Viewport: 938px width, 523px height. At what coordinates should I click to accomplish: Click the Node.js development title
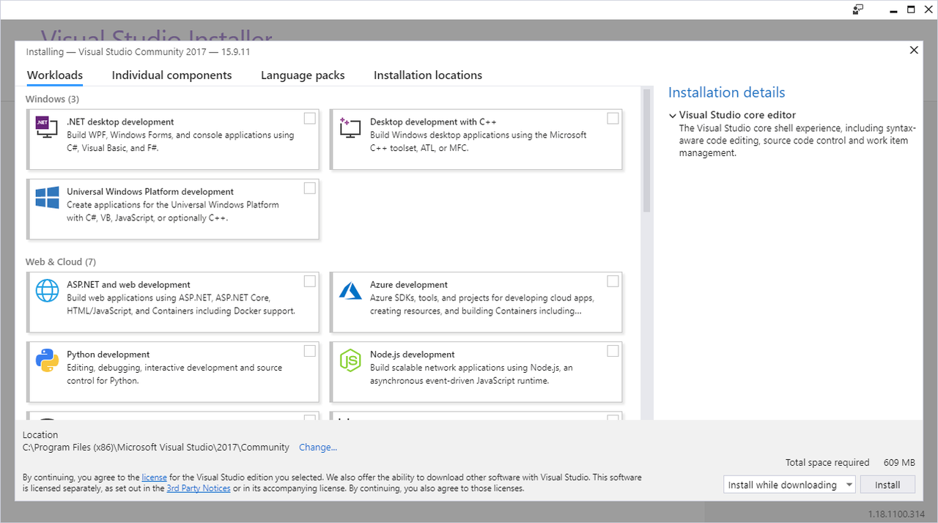413,355
